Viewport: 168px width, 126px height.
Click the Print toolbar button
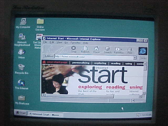tap(130, 51)
